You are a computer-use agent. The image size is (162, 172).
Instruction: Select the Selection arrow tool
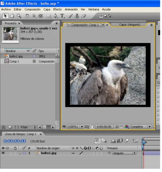[5, 16]
